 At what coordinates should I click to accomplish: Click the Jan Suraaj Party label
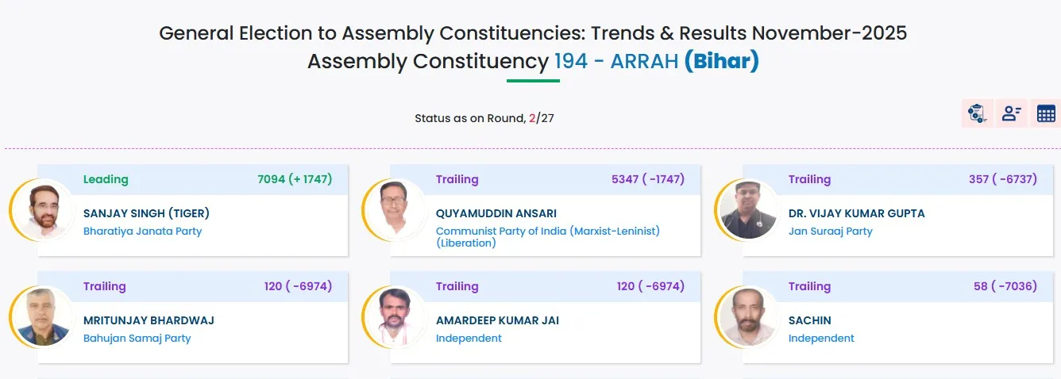(830, 232)
